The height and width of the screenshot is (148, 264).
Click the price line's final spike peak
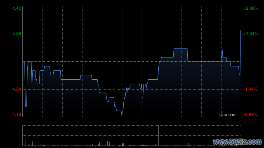click(240, 31)
